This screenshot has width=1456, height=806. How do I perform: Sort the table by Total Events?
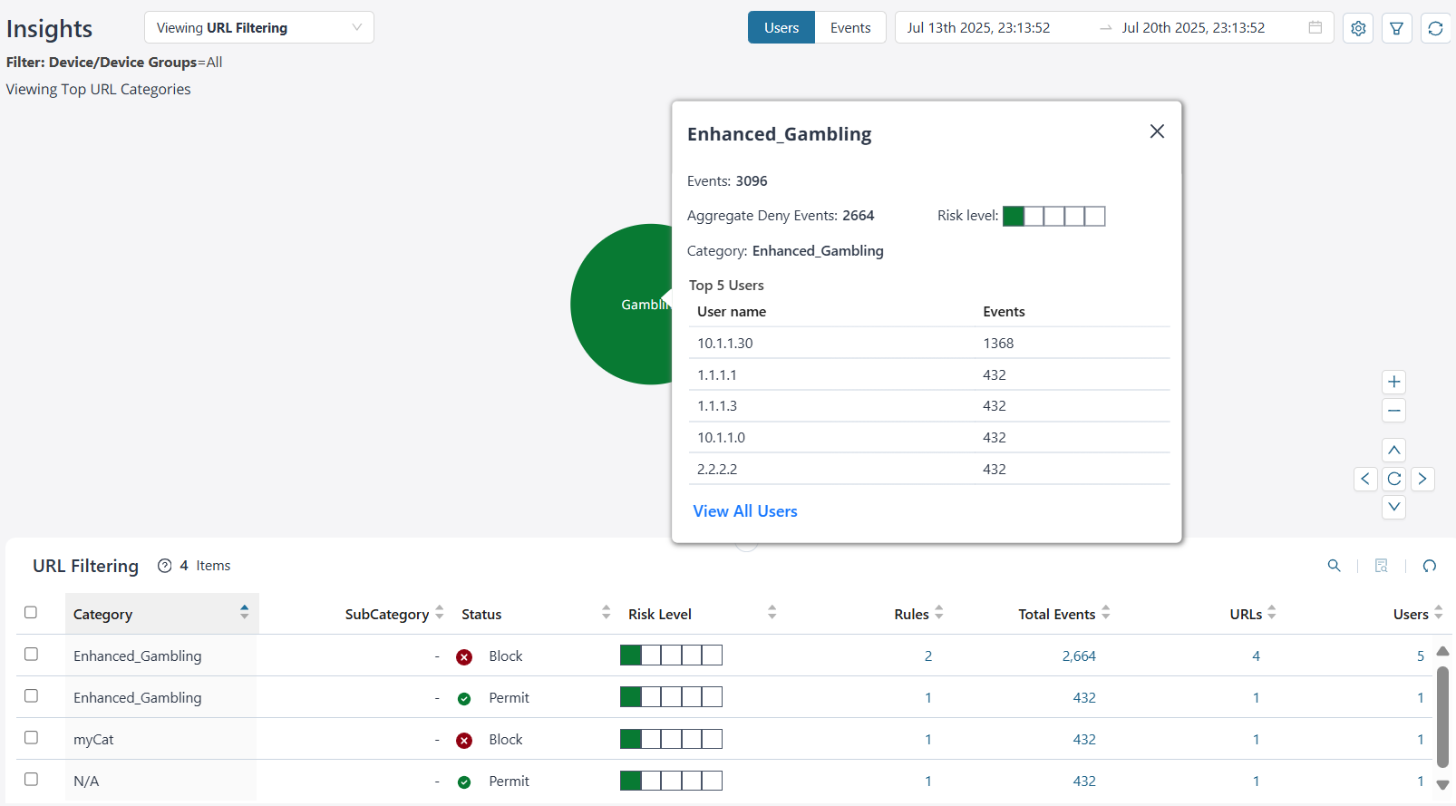pos(1105,614)
